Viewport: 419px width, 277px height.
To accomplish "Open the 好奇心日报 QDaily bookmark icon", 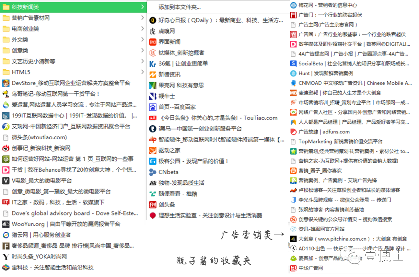I will (x=153, y=20).
